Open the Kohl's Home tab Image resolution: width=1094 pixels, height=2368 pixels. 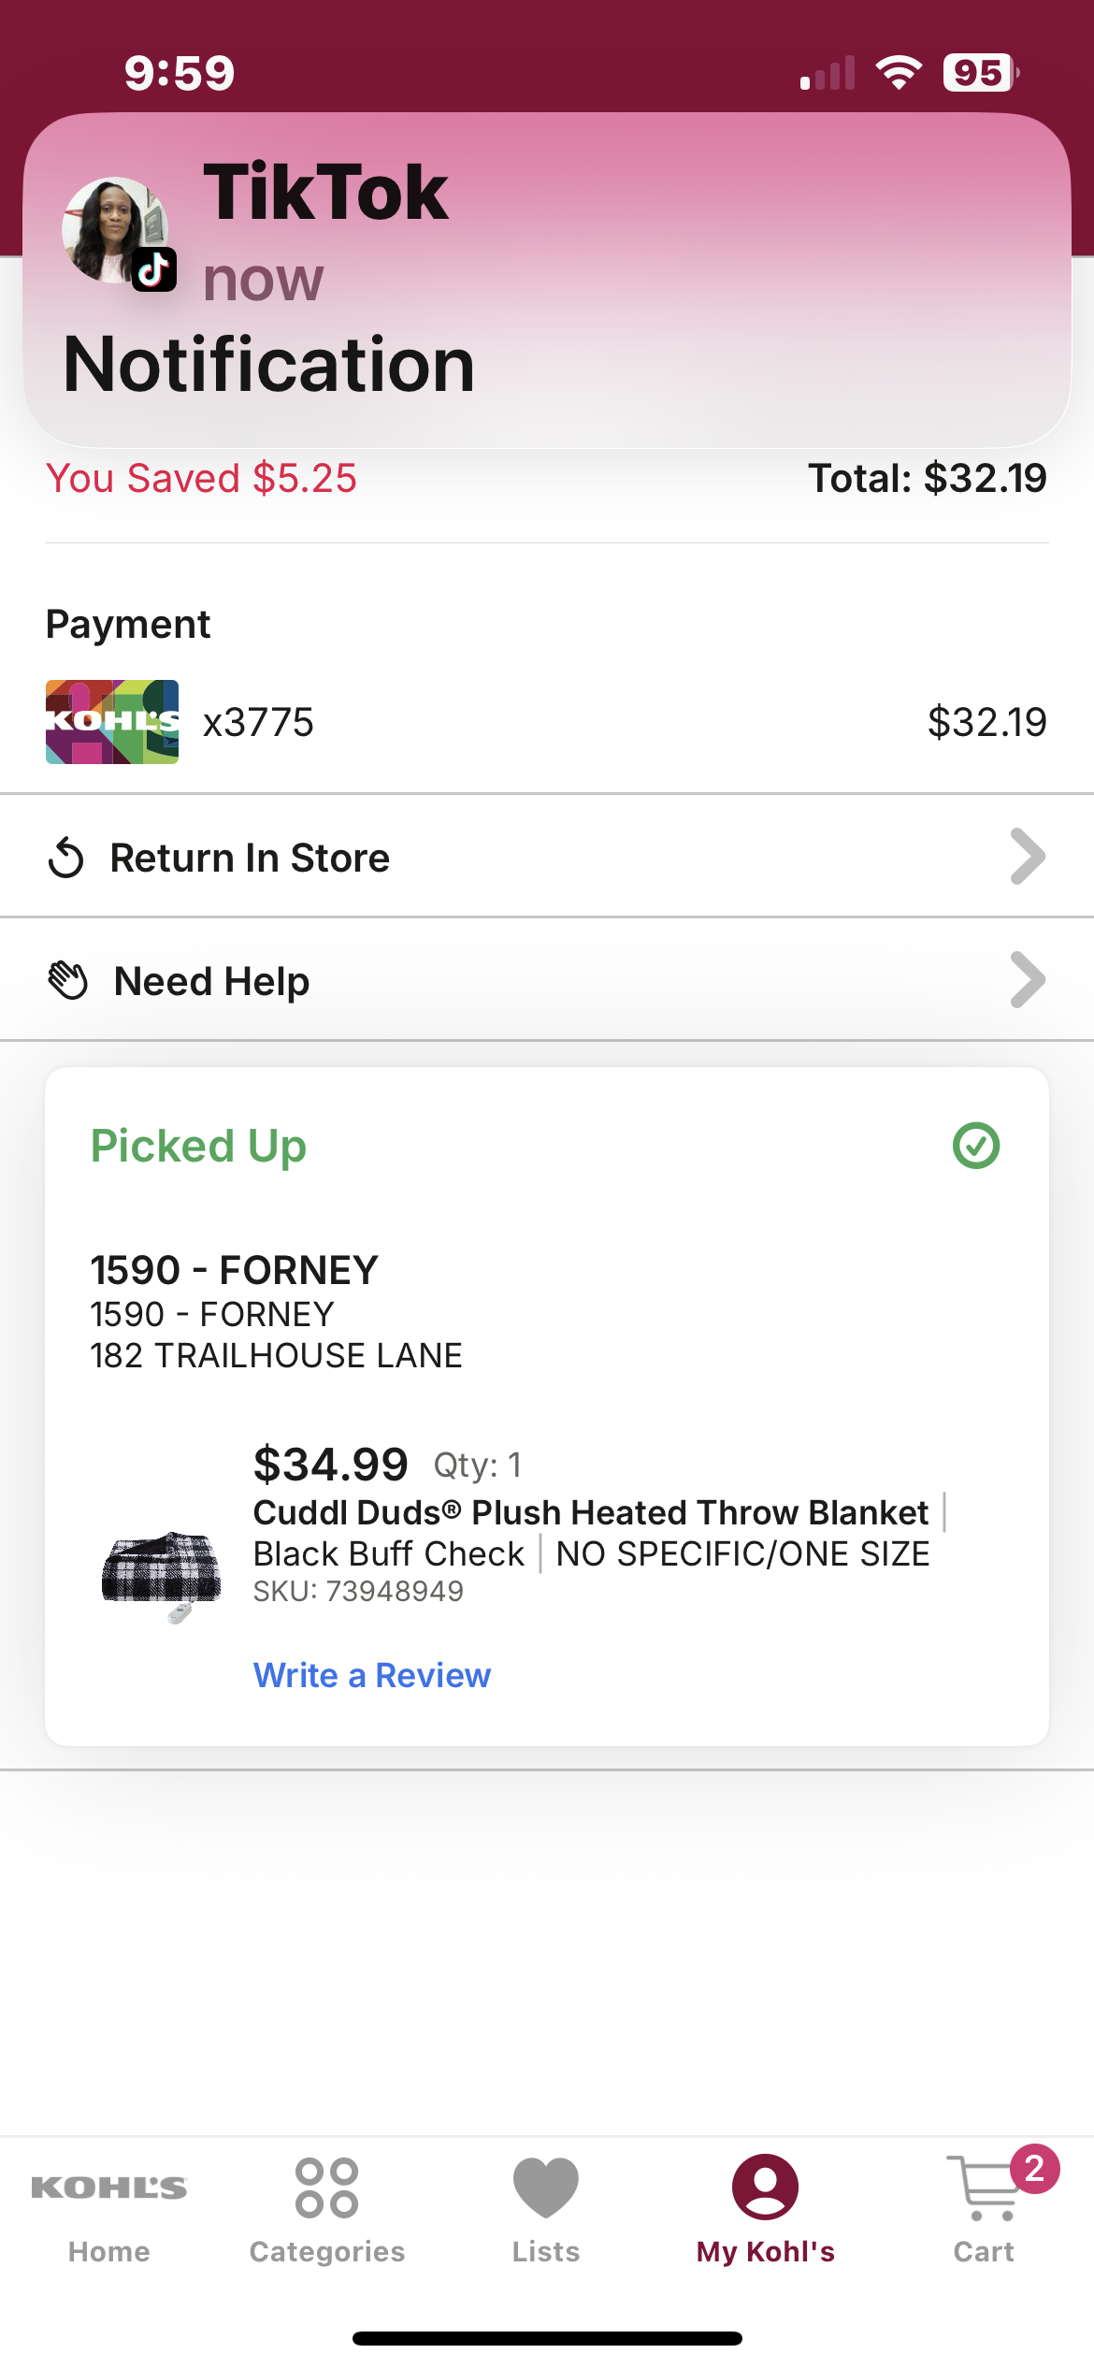[x=108, y=2211]
